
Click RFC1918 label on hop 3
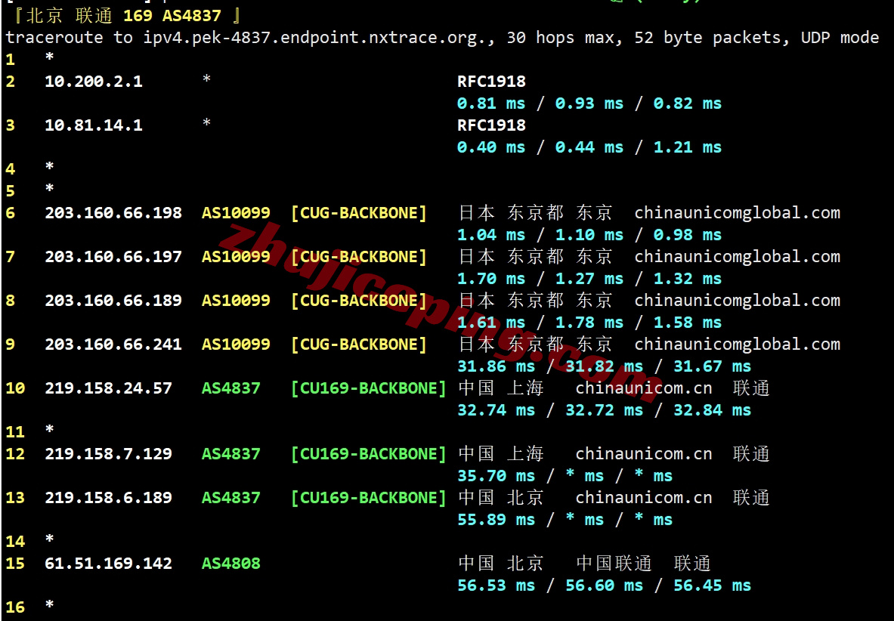pos(491,125)
